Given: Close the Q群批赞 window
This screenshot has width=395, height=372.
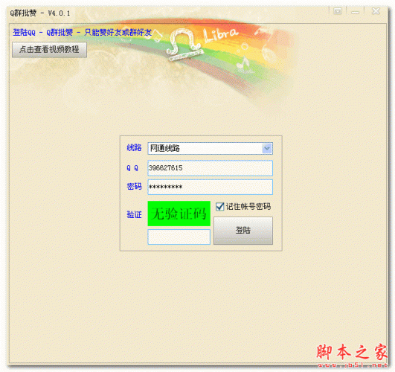Looking at the screenshot, I should click(x=376, y=11).
